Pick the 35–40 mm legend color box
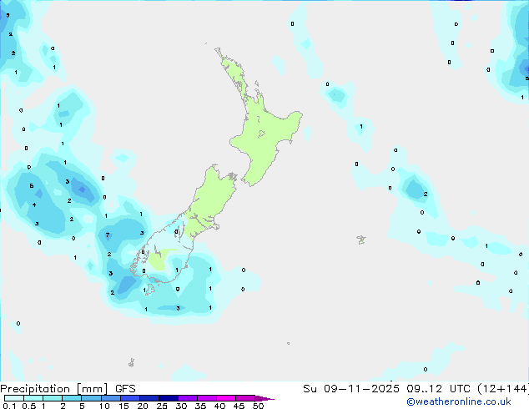 point(207,398)
